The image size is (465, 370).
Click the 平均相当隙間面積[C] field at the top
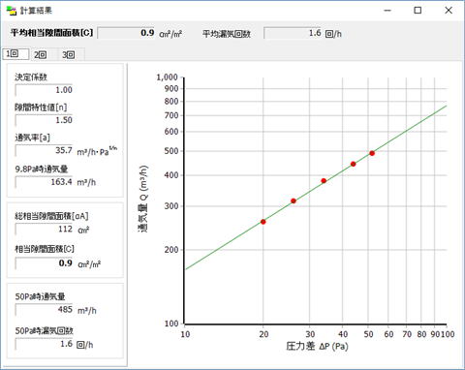126,33
